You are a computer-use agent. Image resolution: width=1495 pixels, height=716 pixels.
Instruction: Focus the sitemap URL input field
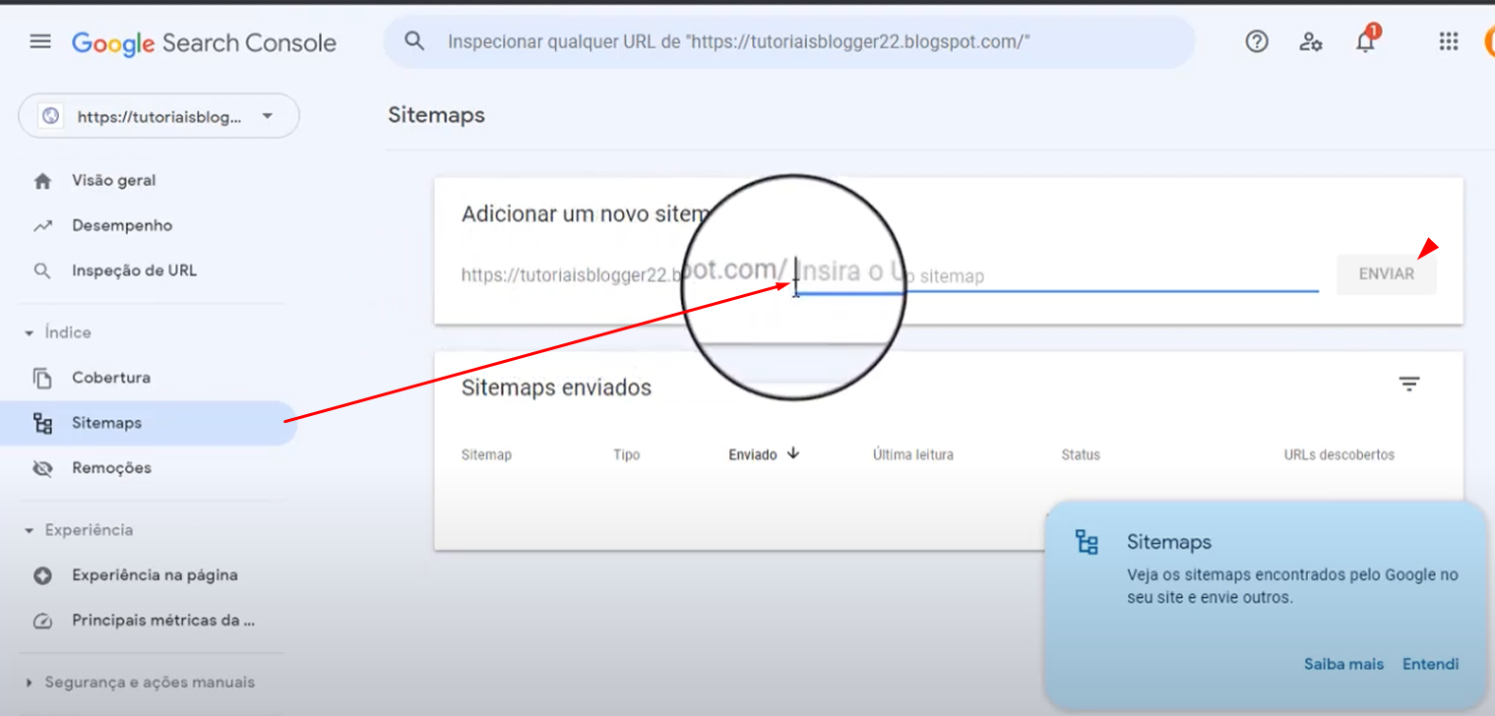coord(1083,276)
